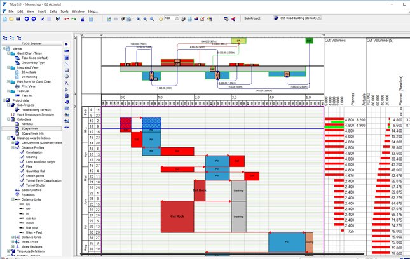Select the rectangle shape tool
The height and width of the screenshot is (259, 410).
pyautogui.click(x=68, y=71)
